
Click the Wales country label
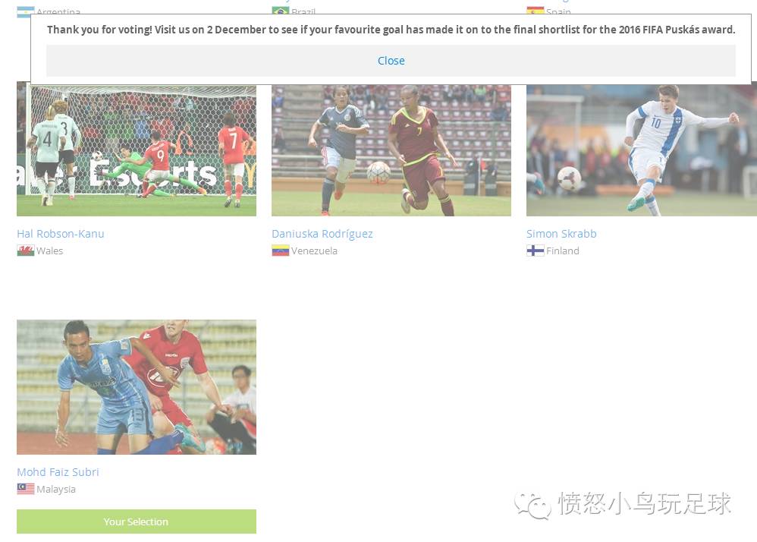click(x=50, y=251)
